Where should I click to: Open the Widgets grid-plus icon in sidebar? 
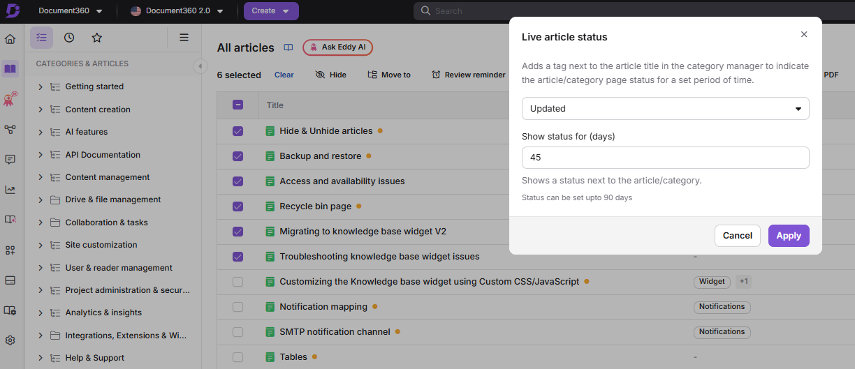[x=10, y=250]
